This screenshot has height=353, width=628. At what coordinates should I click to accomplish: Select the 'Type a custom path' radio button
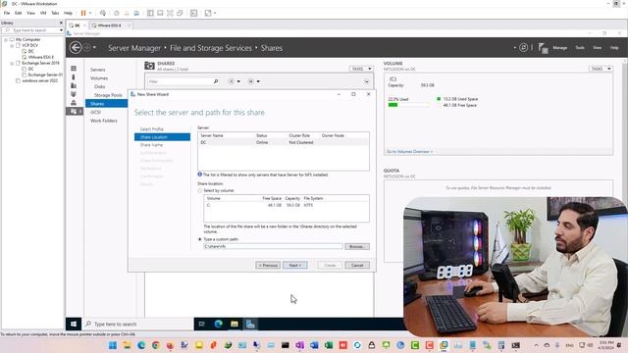pyautogui.click(x=200, y=239)
